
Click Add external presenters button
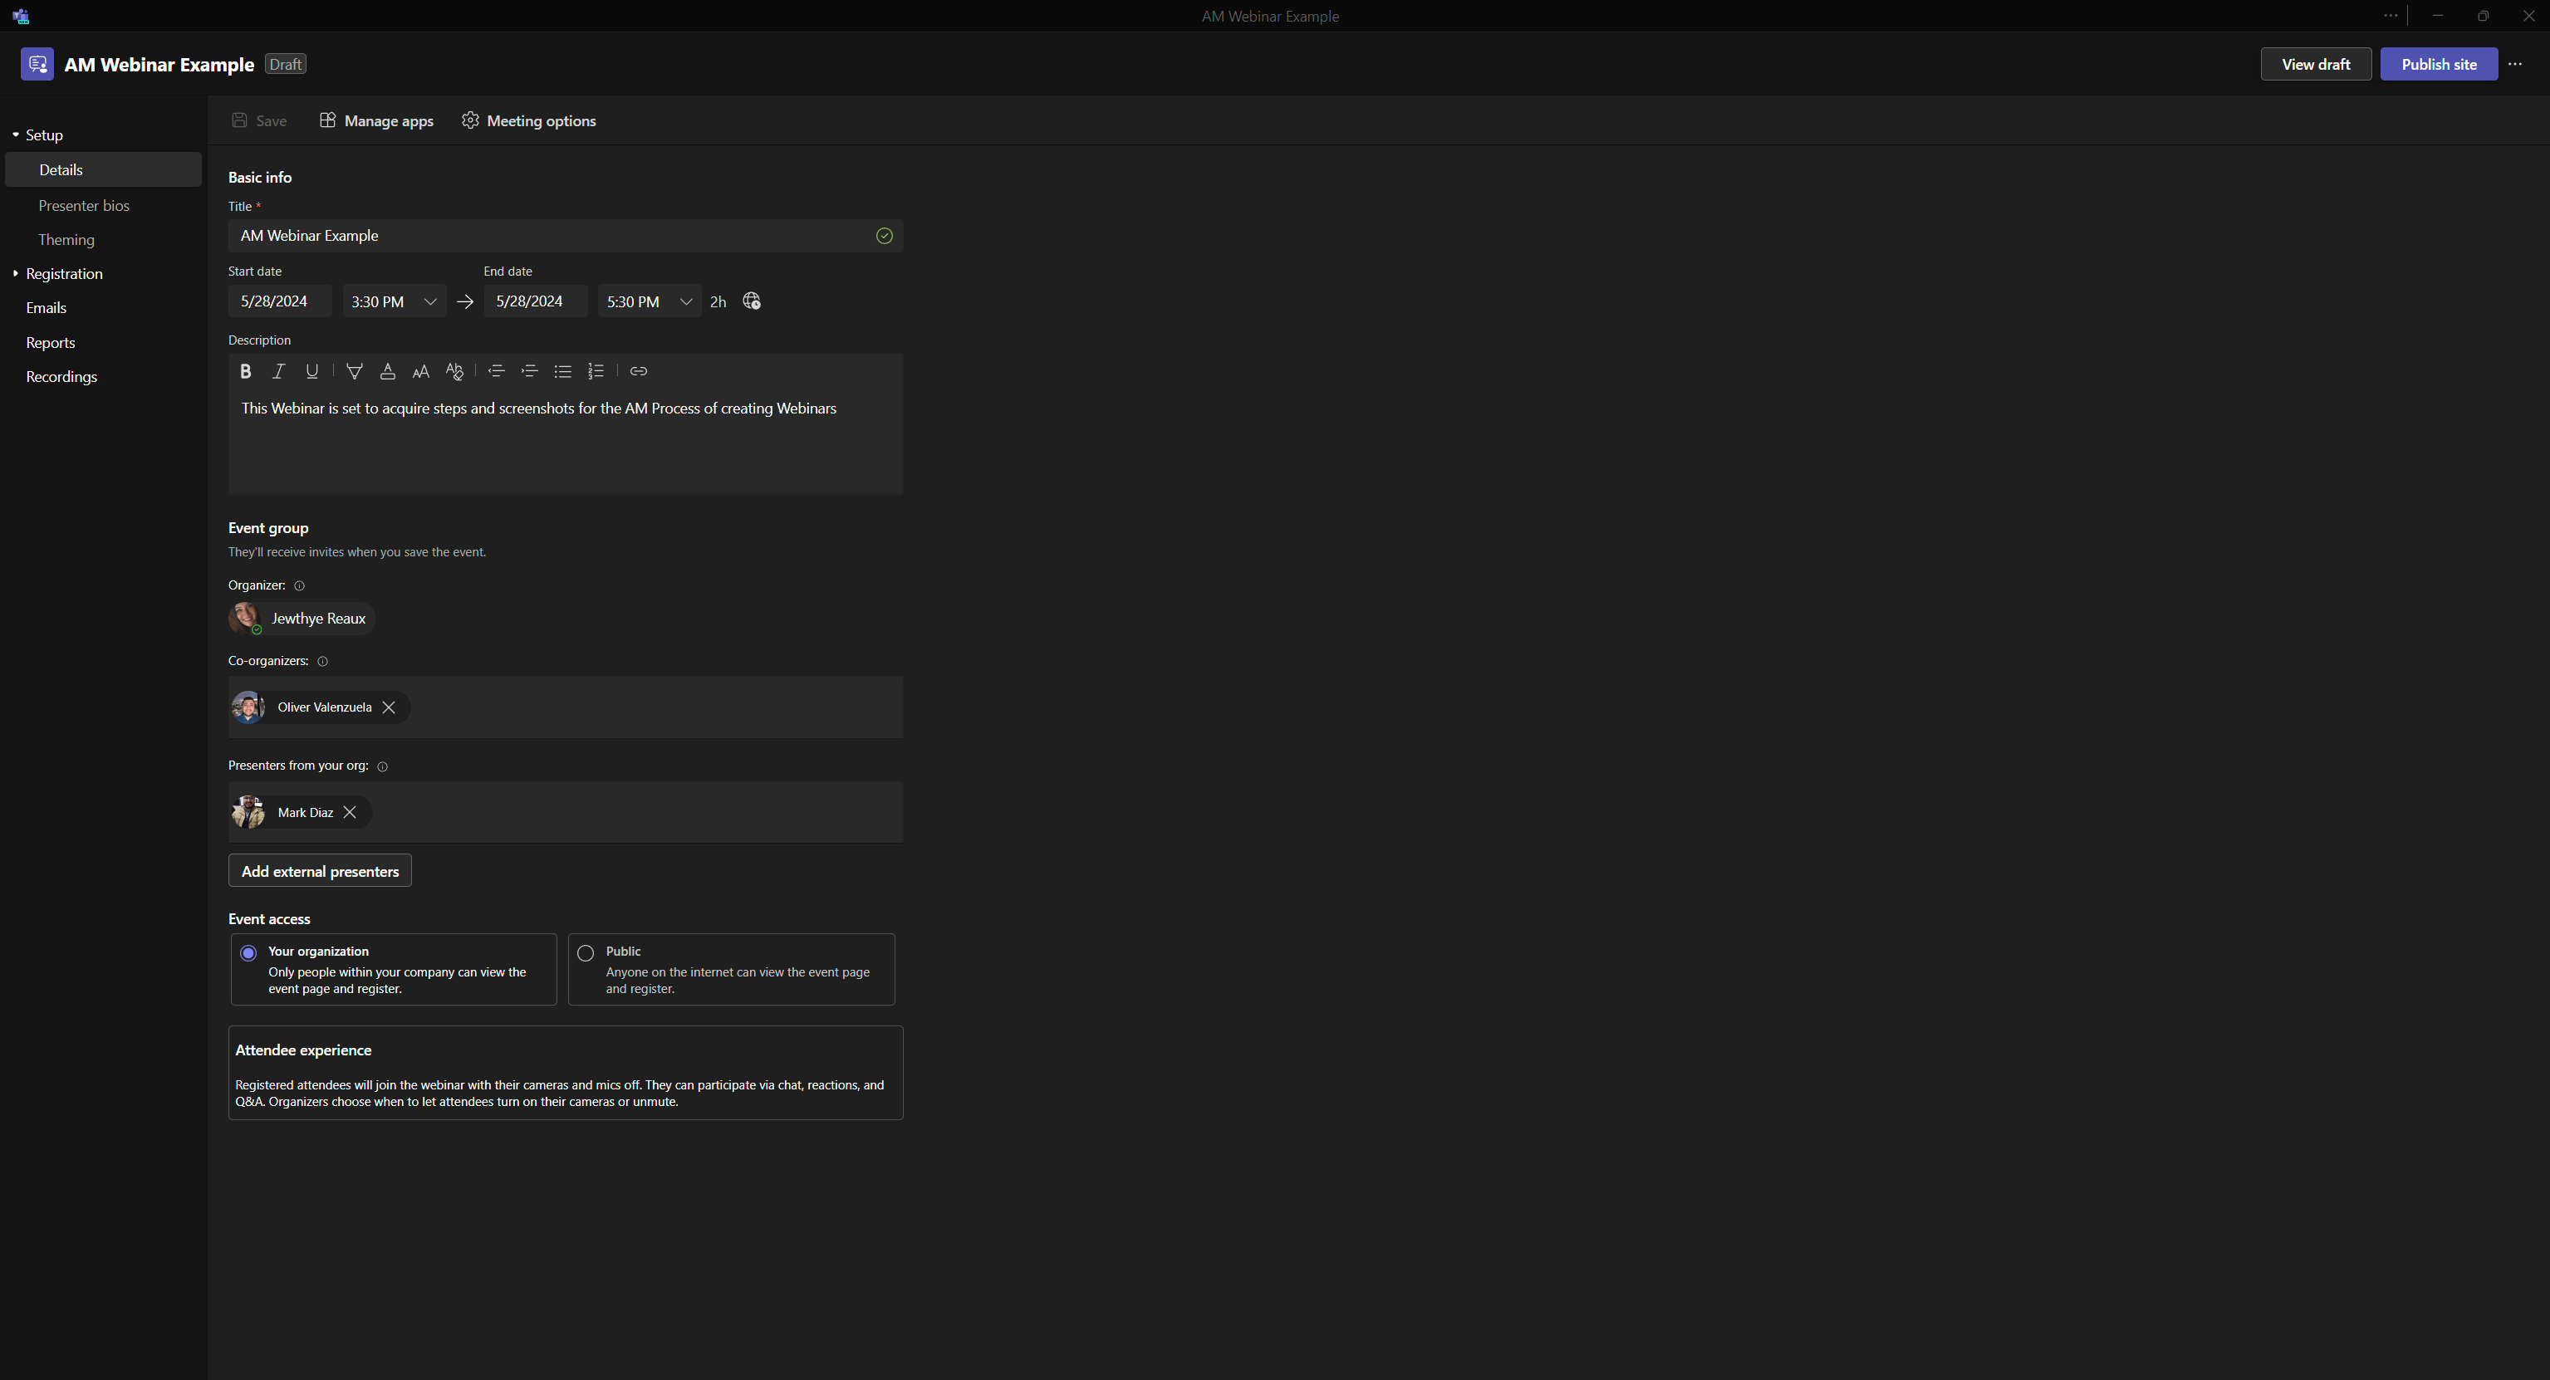point(320,872)
